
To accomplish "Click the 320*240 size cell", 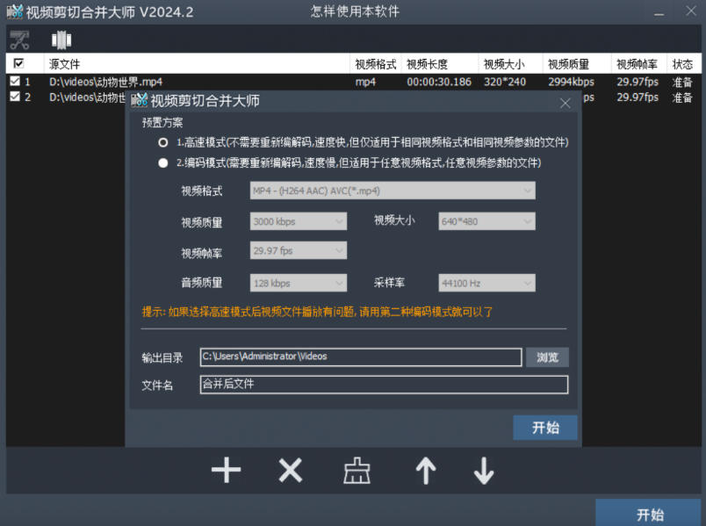I will pyautogui.click(x=505, y=82).
